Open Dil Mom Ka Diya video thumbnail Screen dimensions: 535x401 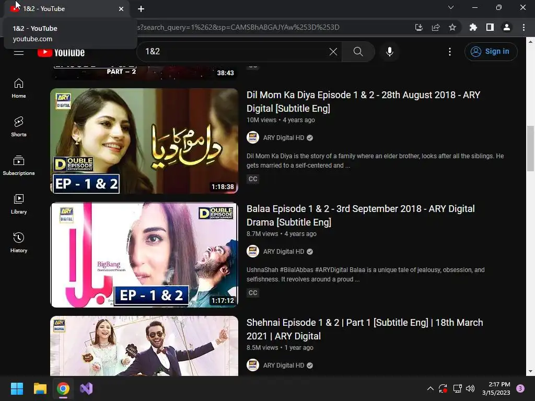(144, 141)
